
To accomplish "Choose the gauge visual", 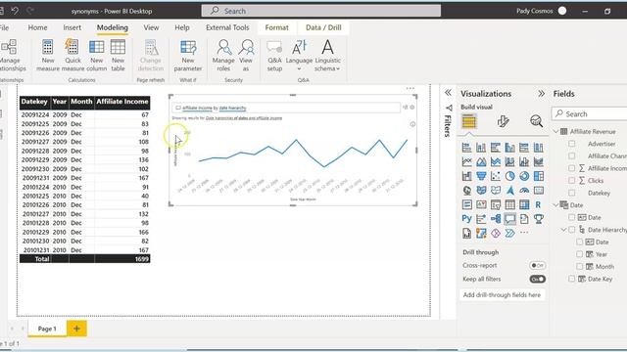I will pyautogui.click(x=524, y=191).
